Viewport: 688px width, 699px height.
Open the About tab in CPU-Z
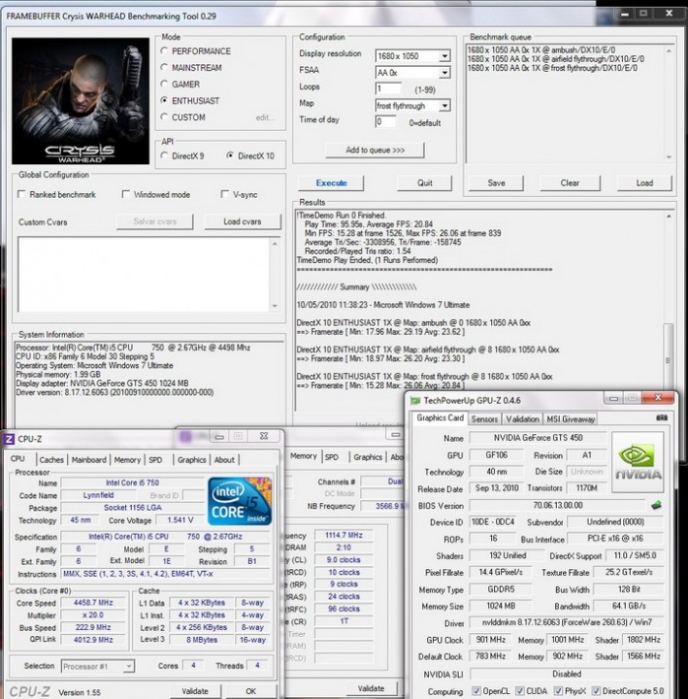[x=224, y=459]
